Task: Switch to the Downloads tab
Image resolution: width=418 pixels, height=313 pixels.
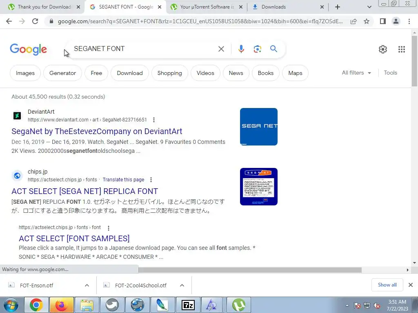Action: (287, 7)
